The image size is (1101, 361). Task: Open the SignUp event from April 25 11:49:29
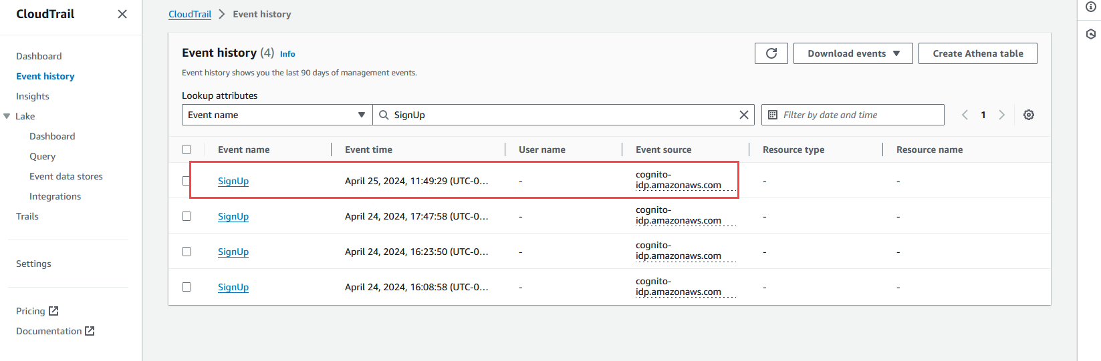[x=233, y=181]
